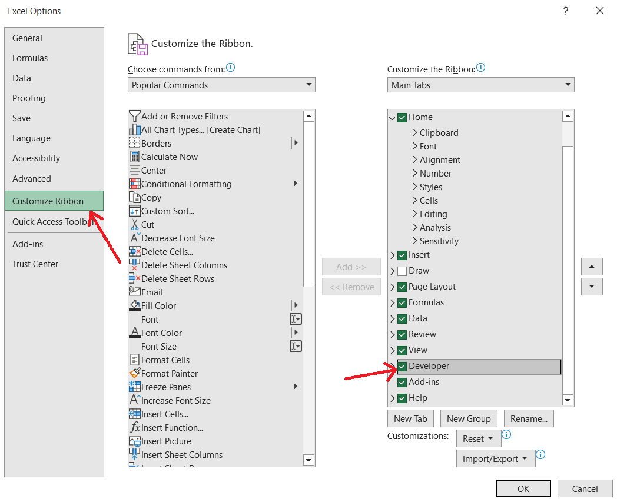The image size is (617, 502).
Task: Open the Customize the Ribbon Main Tabs dropdown
Action: [x=480, y=85]
